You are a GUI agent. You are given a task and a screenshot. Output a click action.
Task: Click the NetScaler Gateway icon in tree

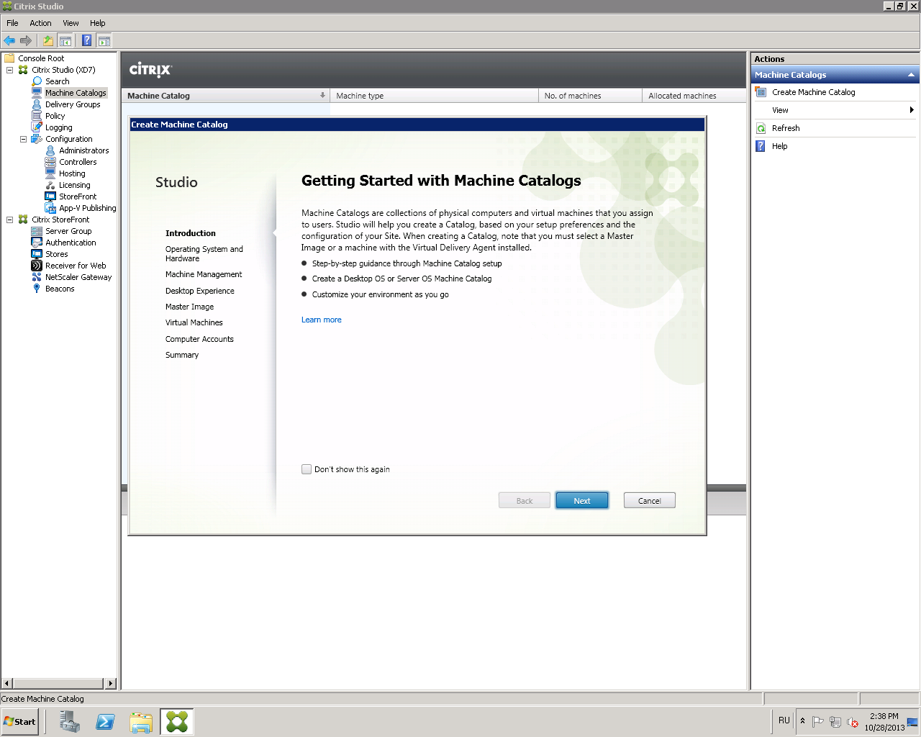[37, 277]
